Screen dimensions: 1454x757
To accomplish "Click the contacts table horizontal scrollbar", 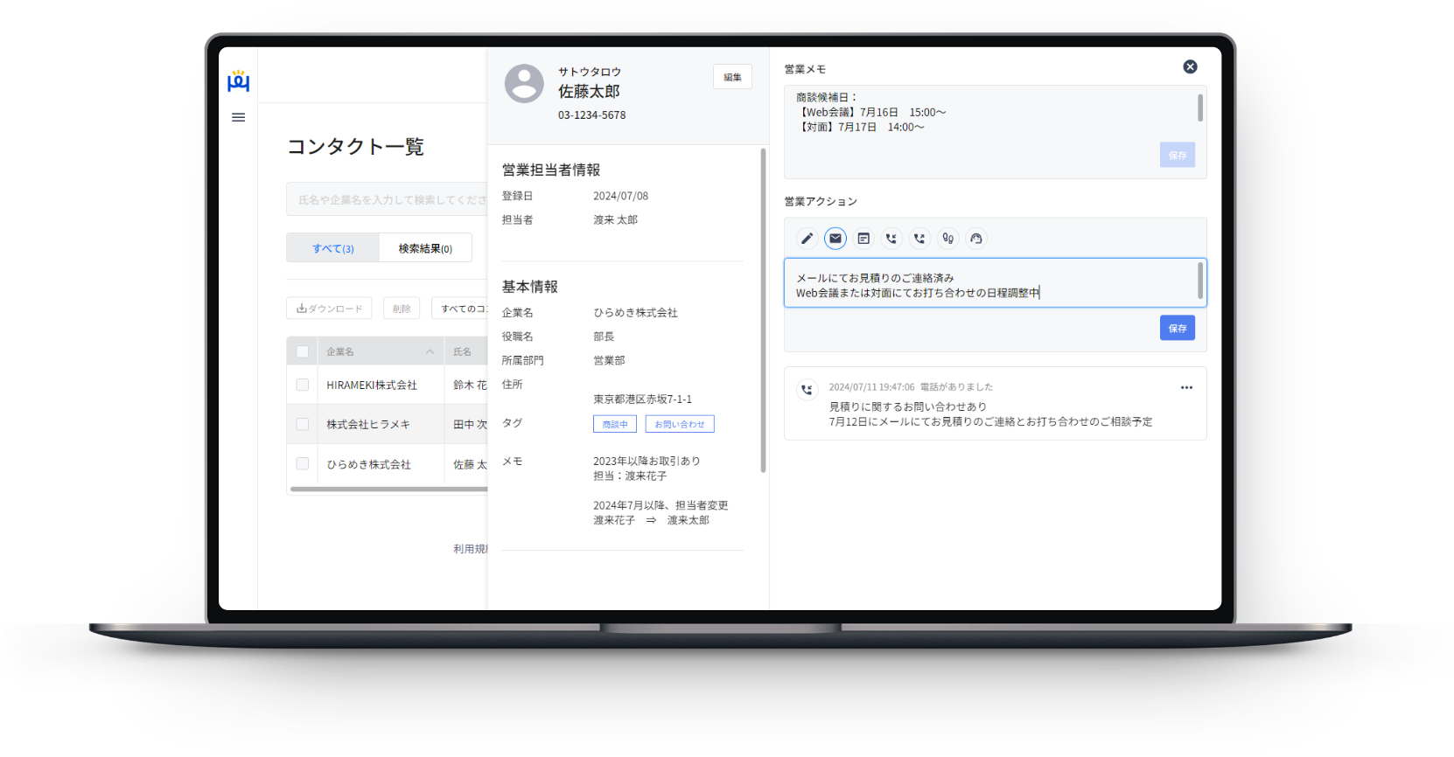I will pos(388,490).
